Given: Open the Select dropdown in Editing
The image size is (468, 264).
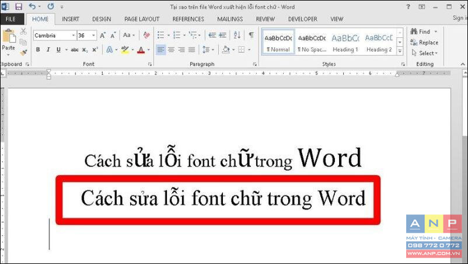Looking at the screenshot, I should (x=424, y=53).
